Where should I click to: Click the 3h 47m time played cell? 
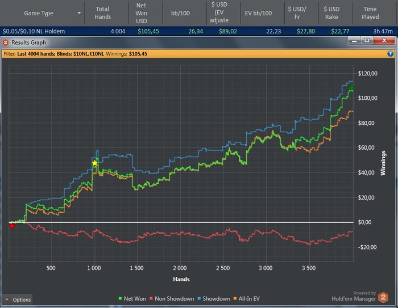click(x=383, y=31)
